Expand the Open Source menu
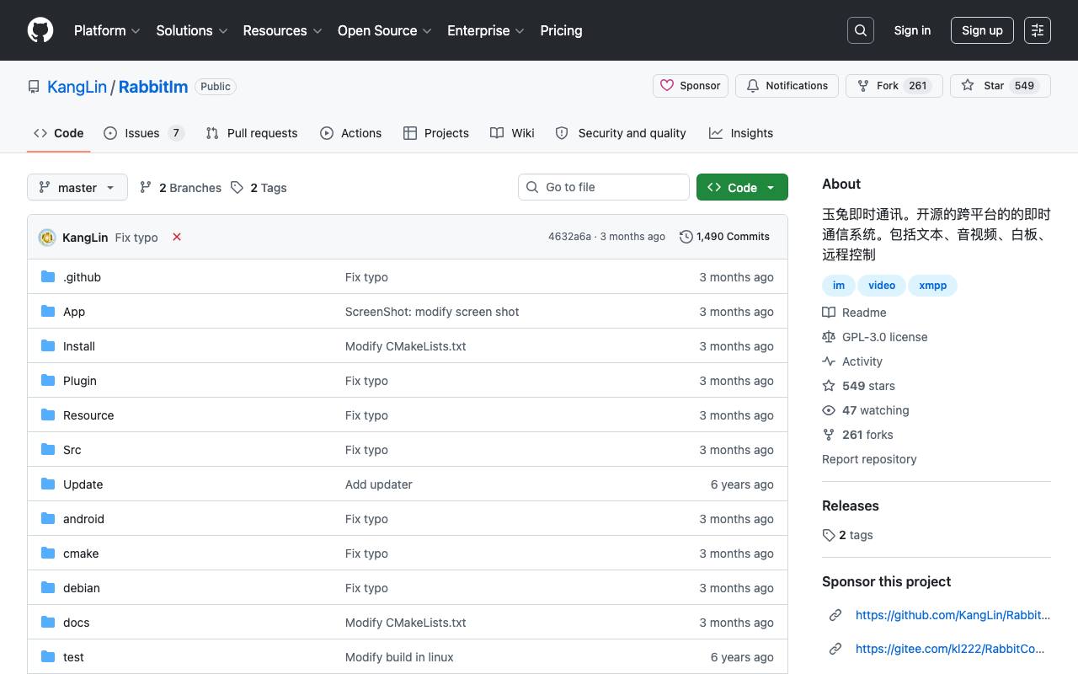Viewport: 1078px width, 674px height. 385,30
